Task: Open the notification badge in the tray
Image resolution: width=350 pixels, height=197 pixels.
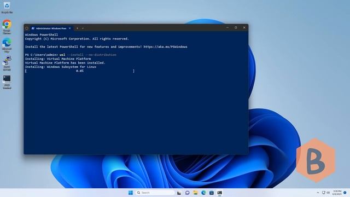Action: 345,193
